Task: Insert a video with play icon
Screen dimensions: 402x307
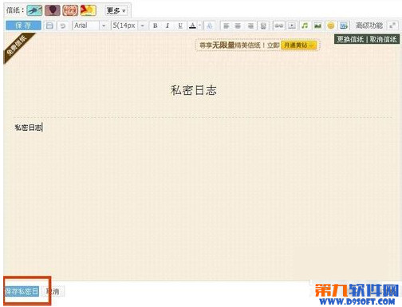Action: pyautogui.click(x=292, y=26)
